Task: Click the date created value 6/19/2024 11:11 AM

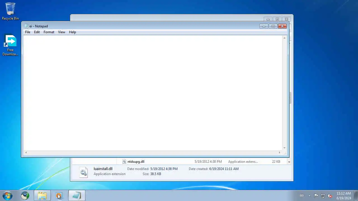Action: click(x=224, y=169)
